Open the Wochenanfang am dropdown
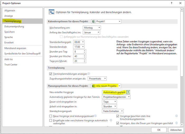Screen dimensions: 185x134 point(92,28)
